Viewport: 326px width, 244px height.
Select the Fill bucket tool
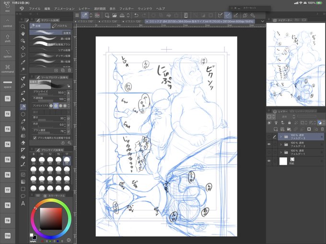click(23, 157)
